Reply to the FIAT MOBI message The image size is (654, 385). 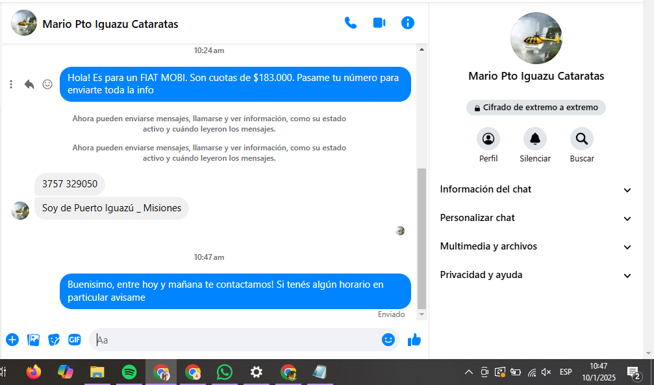click(29, 84)
